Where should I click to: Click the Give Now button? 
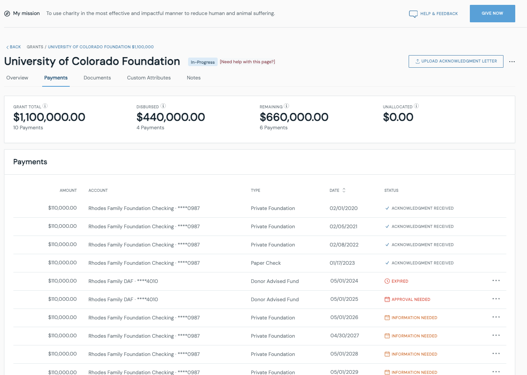[x=493, y=13]
